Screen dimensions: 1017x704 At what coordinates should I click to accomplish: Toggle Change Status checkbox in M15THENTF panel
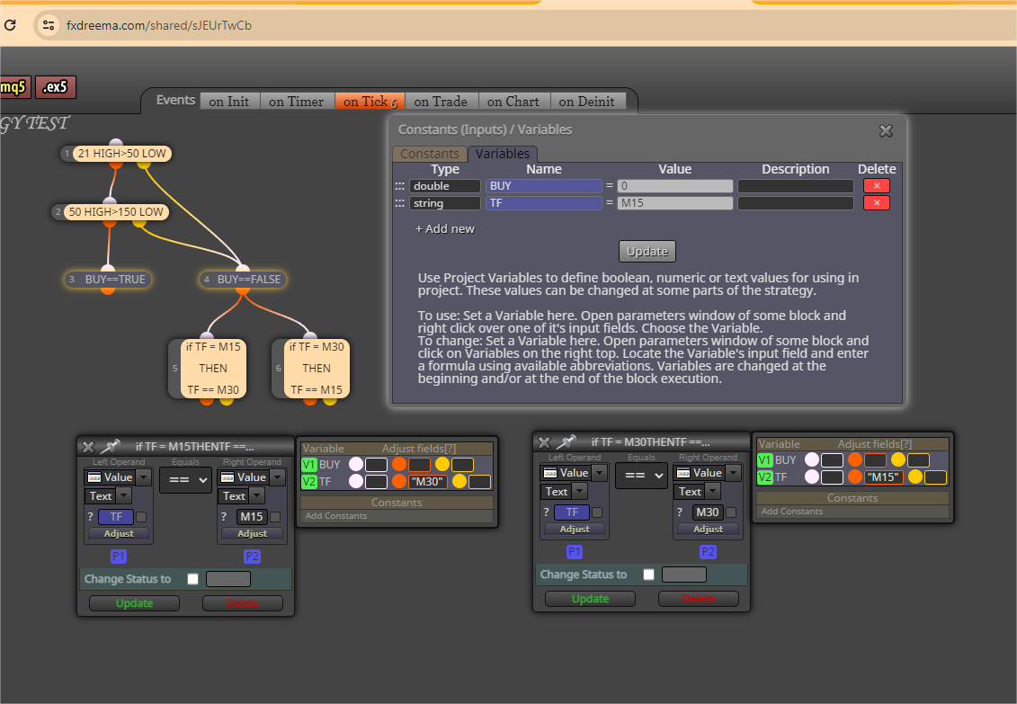(192, 579)
